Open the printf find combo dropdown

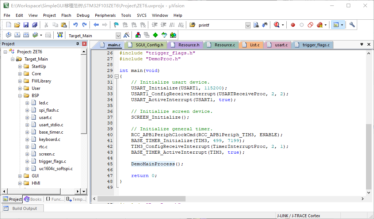(248, 25)
